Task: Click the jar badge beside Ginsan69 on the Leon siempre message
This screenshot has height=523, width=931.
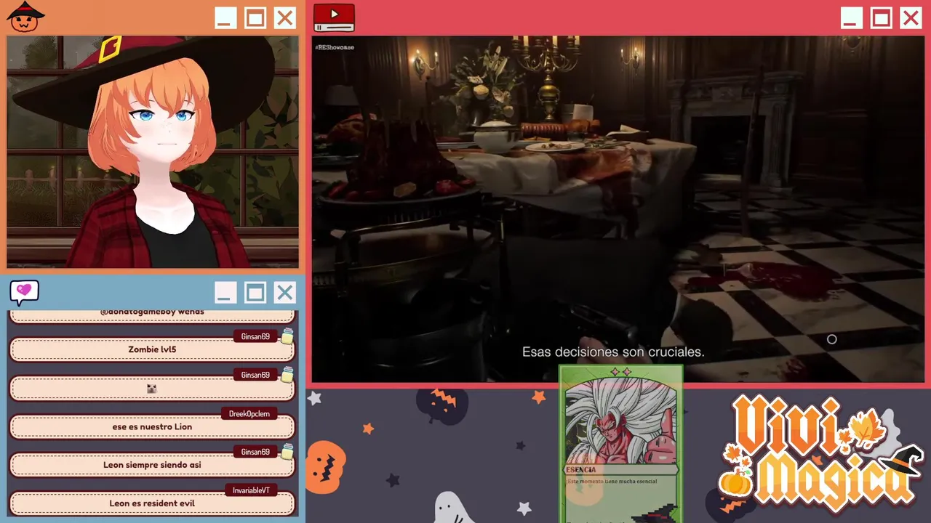Action: pyautogui.click(x=287, y=452)
